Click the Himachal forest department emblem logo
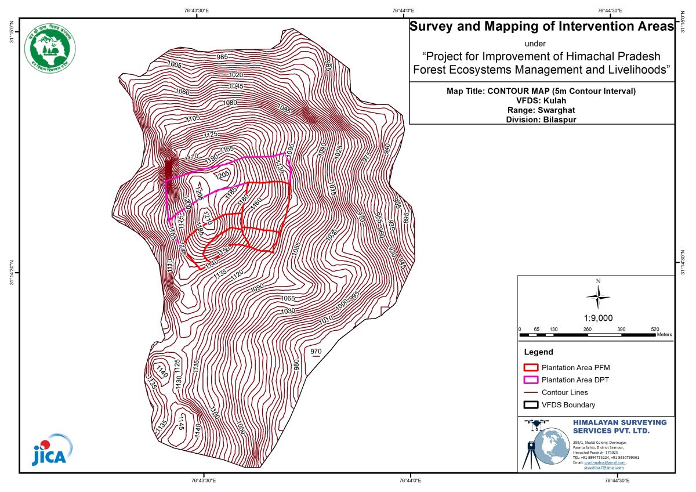The width and height of the screenshot is (696, 492). coord(50,48)
